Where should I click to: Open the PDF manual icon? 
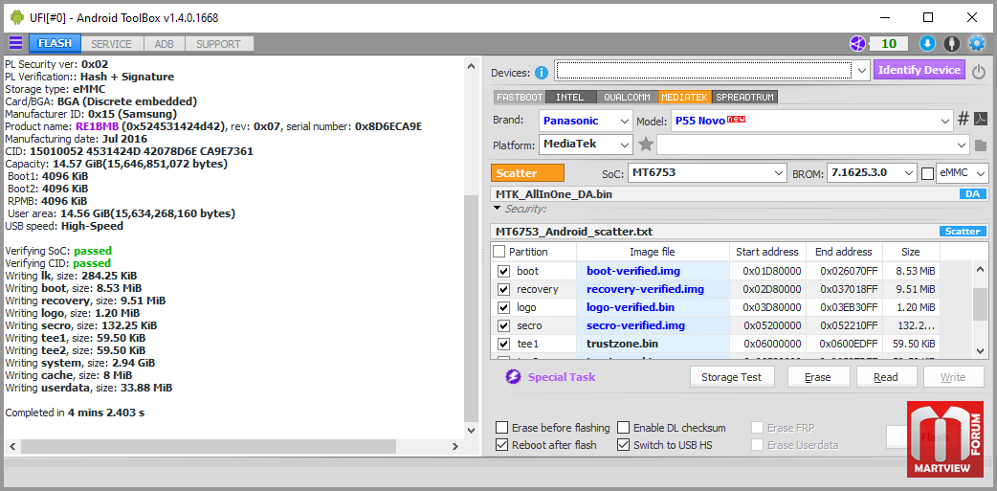pos(981,119)
